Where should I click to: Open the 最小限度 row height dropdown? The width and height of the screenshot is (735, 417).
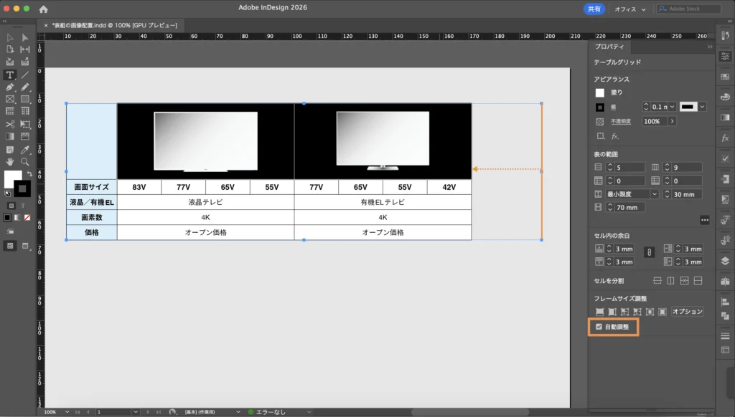654,194
